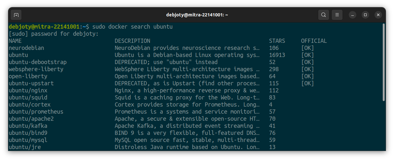Click the description starting 'Squid is a caching'
The image size is (394, 160).
tap(187, 98)
